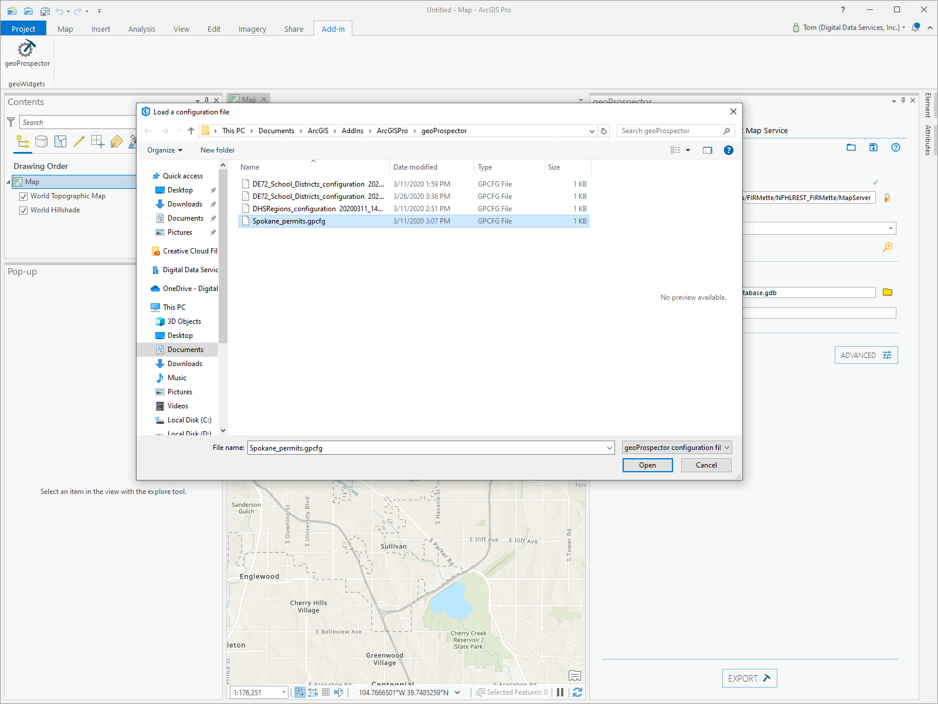This screenshot has width=938, height=704.
Task: Click the Contents pane Search field
Action: [x=78, y=122]
